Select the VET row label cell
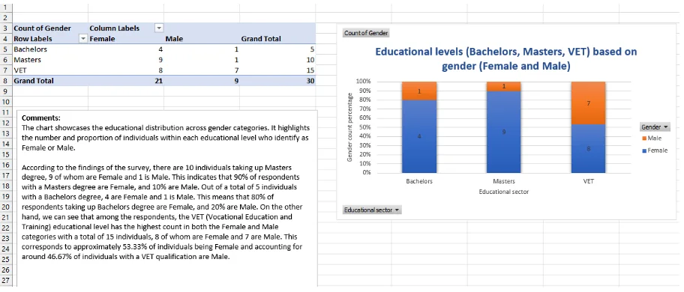The height and width of the screenshot is (292, 684). [50, 70]
